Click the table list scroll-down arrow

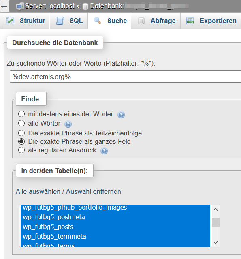(x=215, y=242)
